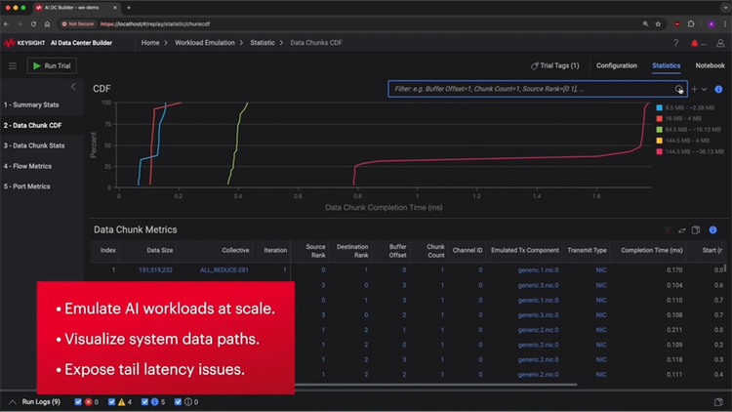This screenshot has height=412, width=732.
Task: Click the browser reload icon
Action: (33, 23)
